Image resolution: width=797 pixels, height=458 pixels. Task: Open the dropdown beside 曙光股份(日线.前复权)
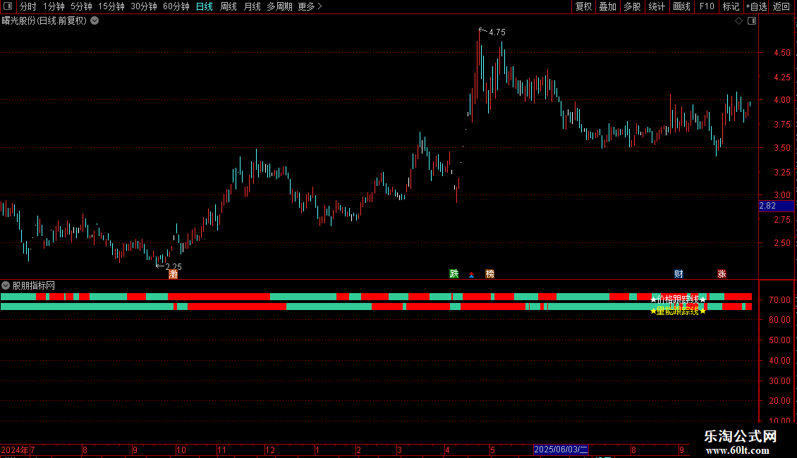pyautogui.click(x=95, y=21)
